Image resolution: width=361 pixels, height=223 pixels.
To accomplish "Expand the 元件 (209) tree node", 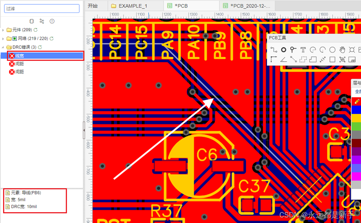I will [x=3, y=30].
